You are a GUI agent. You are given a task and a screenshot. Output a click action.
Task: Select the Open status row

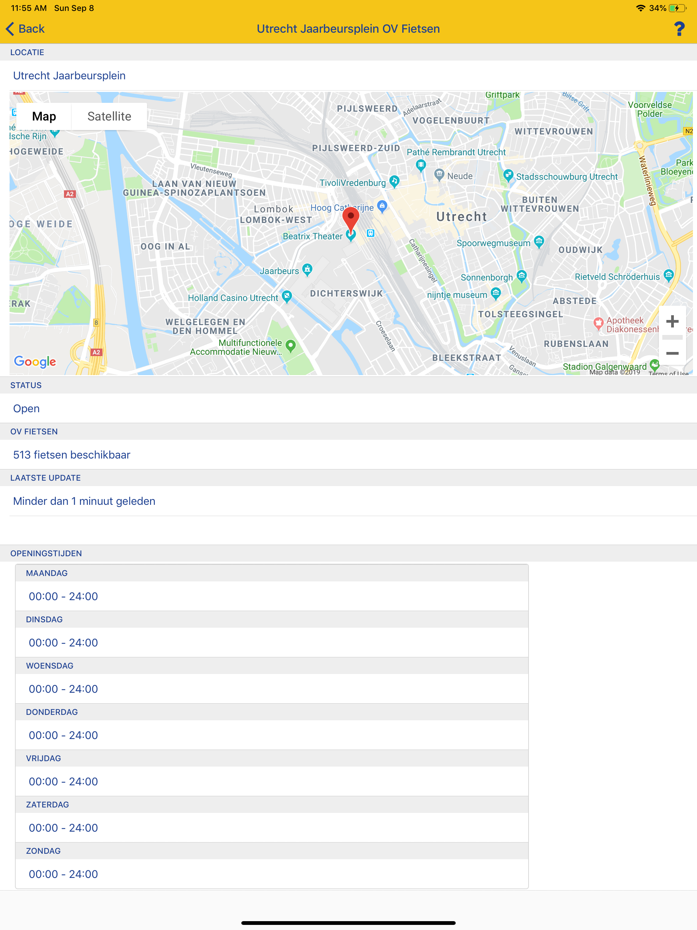tap(348, 408)
